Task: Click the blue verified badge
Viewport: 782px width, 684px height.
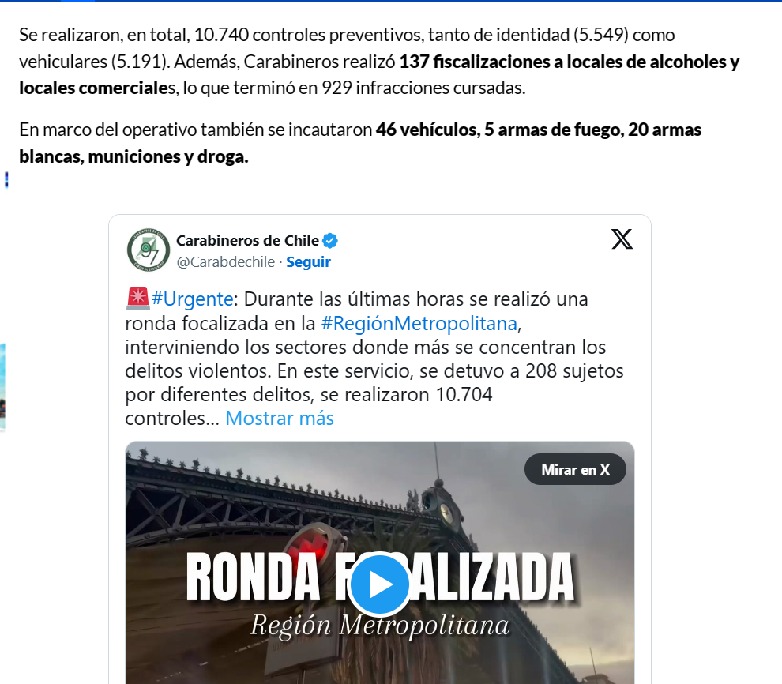Action: pos(329,241)
